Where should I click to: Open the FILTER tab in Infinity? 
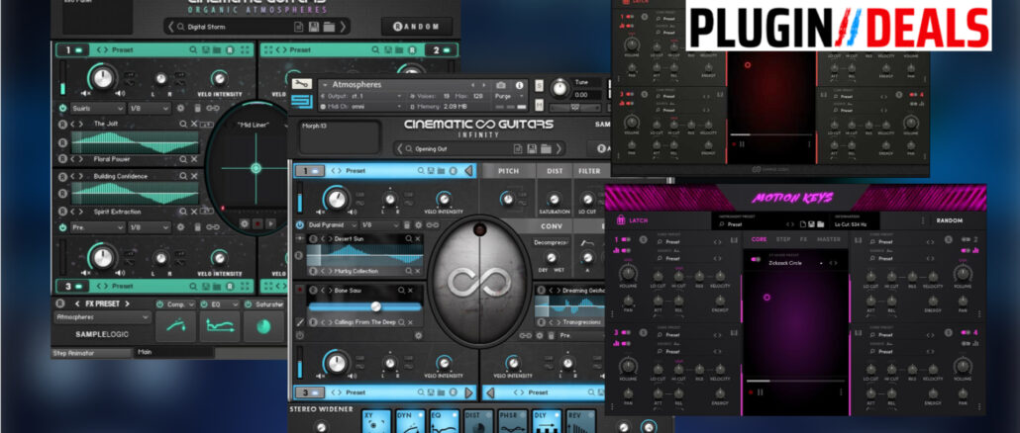tap(589, 171)
